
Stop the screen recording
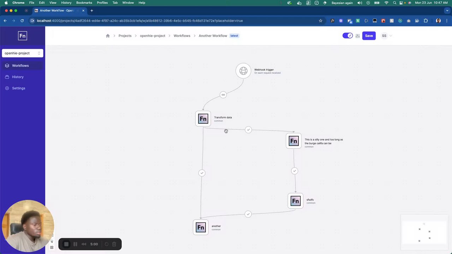pos(66,244)
